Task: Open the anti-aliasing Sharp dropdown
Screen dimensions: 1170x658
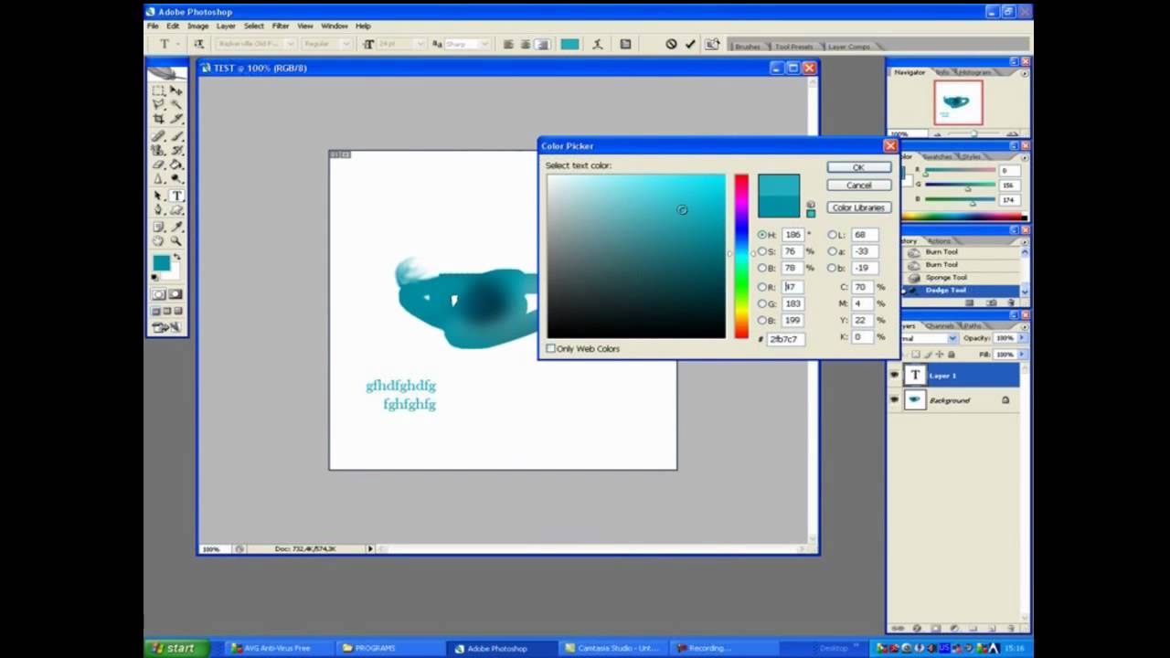Action: (x=484, y=44)
